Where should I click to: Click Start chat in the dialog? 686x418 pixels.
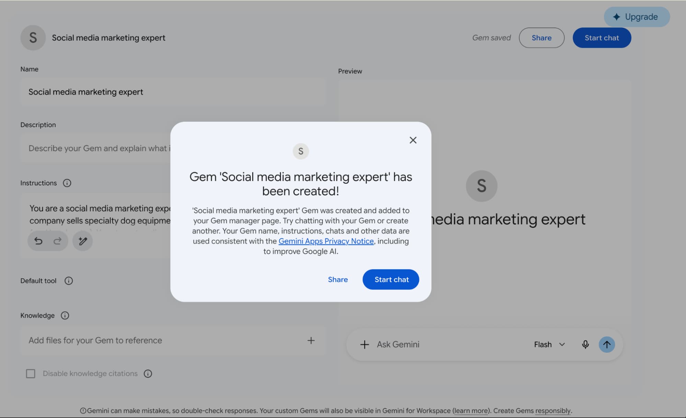tap(391, 279)
